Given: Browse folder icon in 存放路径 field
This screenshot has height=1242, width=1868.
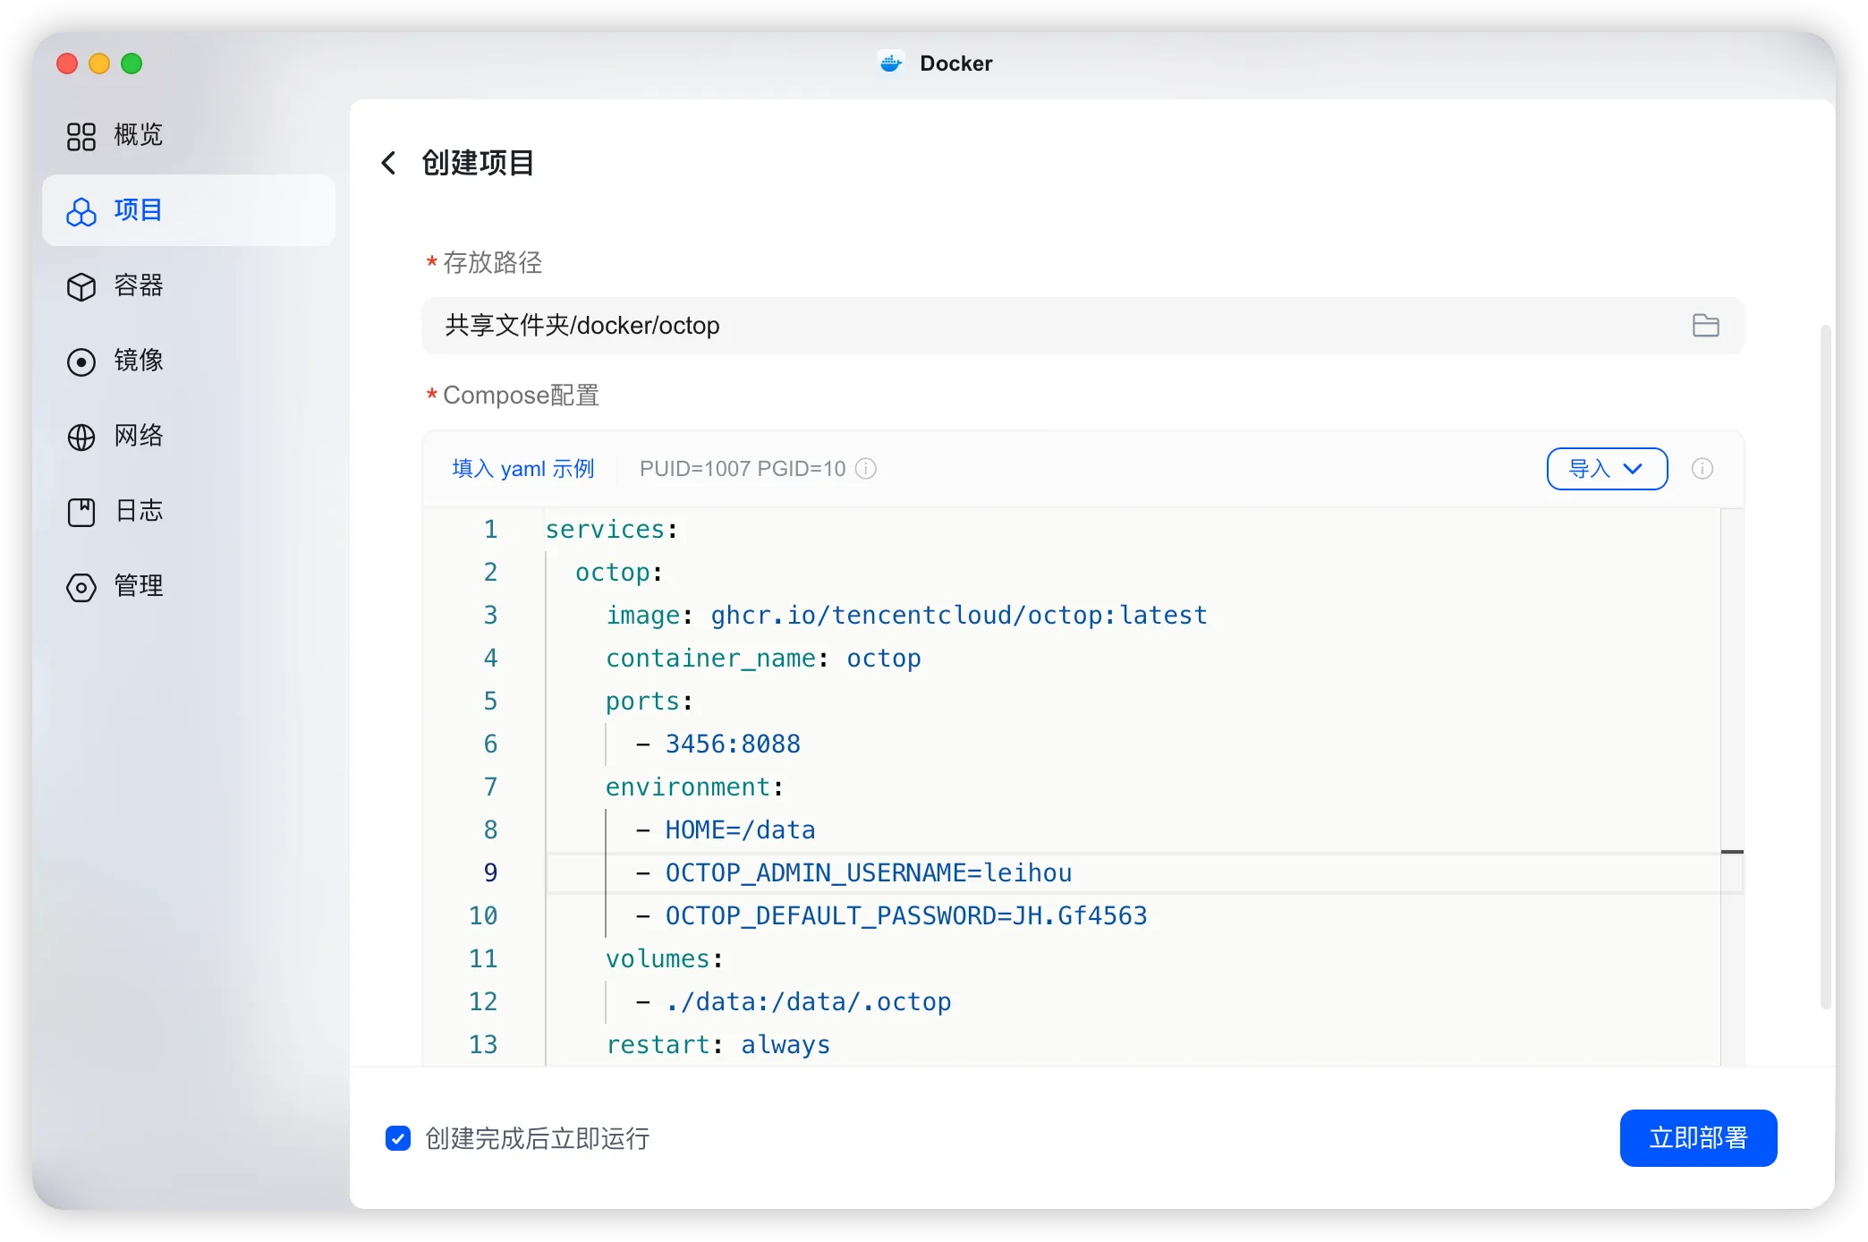Looking at the screenshot, I should 1705,325.
